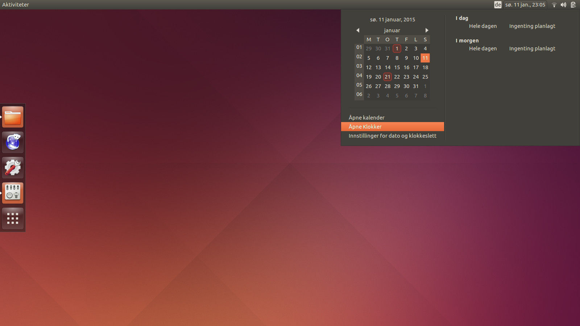
Task: Click the Wi-Fi network status icon
Action: click(554, 5)
